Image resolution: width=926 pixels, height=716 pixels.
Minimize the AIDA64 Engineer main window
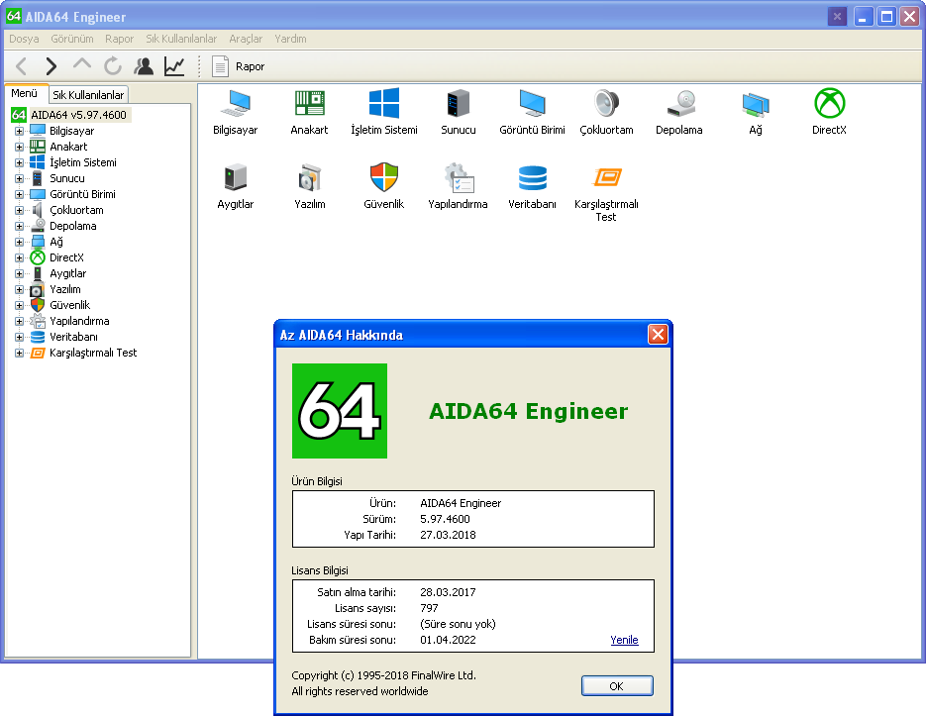(864, 17)
